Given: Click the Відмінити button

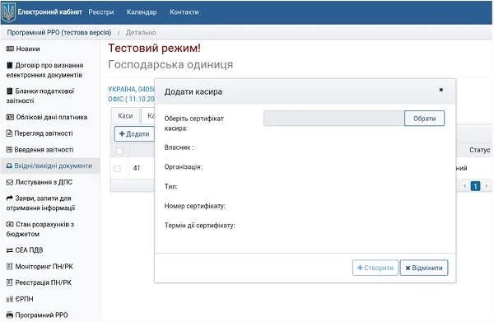Looking at the screenshot, I should [424, 268].
